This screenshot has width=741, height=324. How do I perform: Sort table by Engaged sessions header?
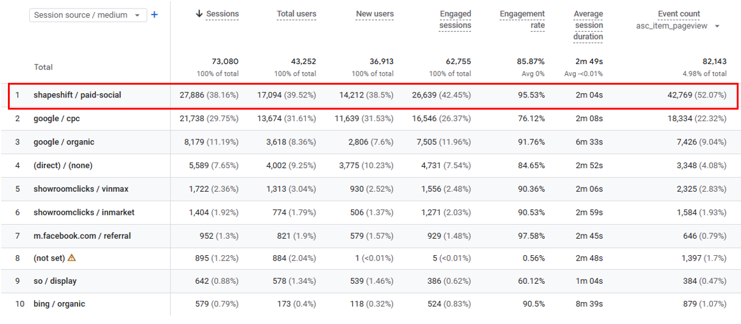click(x=455, y=19)
